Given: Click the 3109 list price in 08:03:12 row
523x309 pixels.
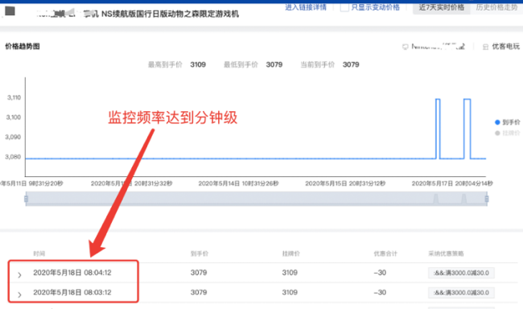Looking at the screenshot, I should 290,292.
